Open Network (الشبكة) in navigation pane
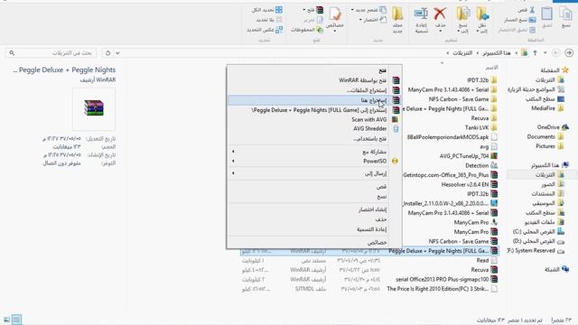This screenshot has width=578, height=325. pyautogui.click(x=556, y=270)
